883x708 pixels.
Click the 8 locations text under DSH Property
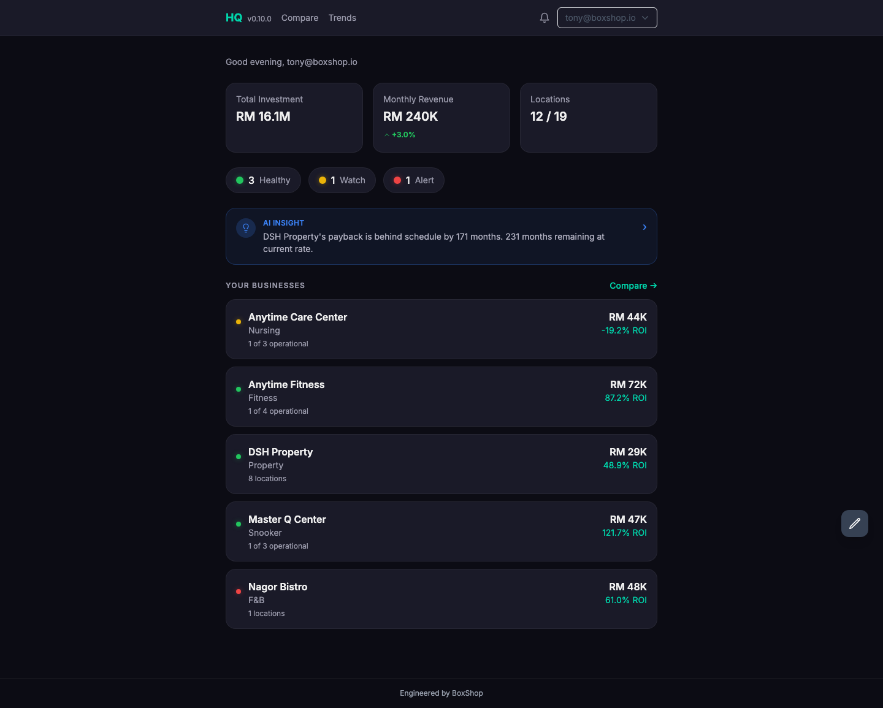pos(267,479)
